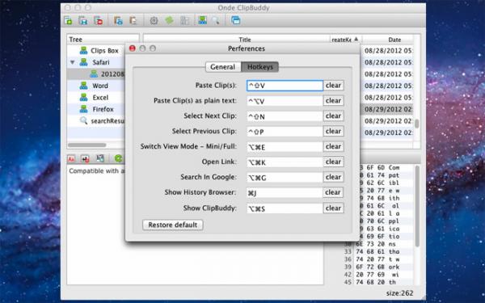The width and height of the screenshot is (485, 303).
Task: Click the magnifying glass search toolbar icon
Action: [216, 20]
